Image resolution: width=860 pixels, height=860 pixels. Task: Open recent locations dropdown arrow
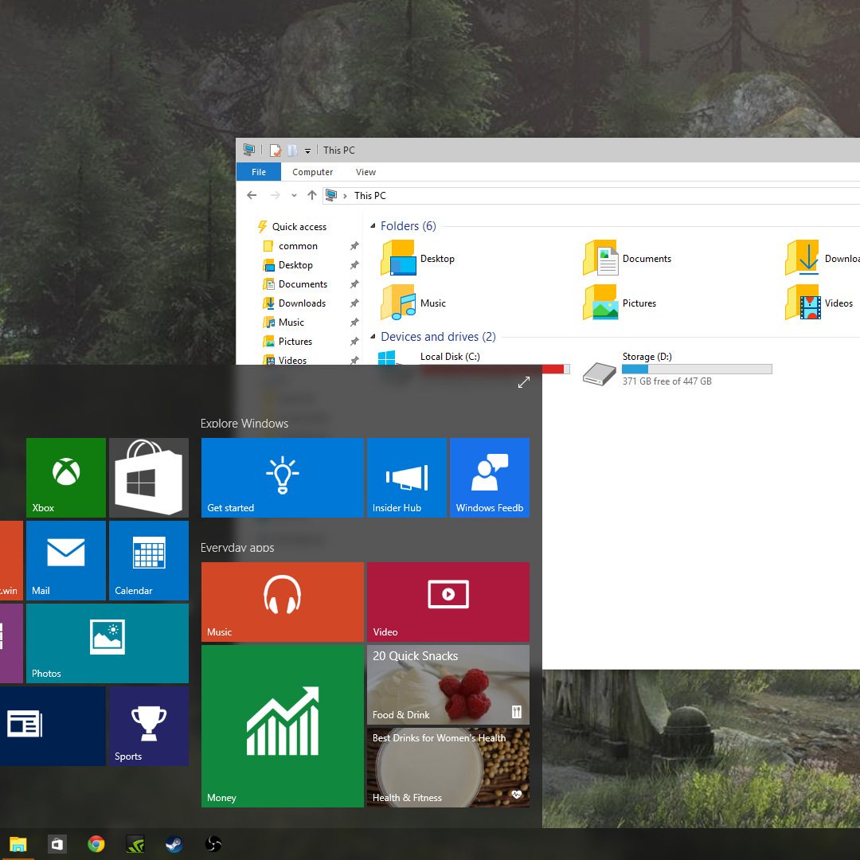[x=294, y=195]
